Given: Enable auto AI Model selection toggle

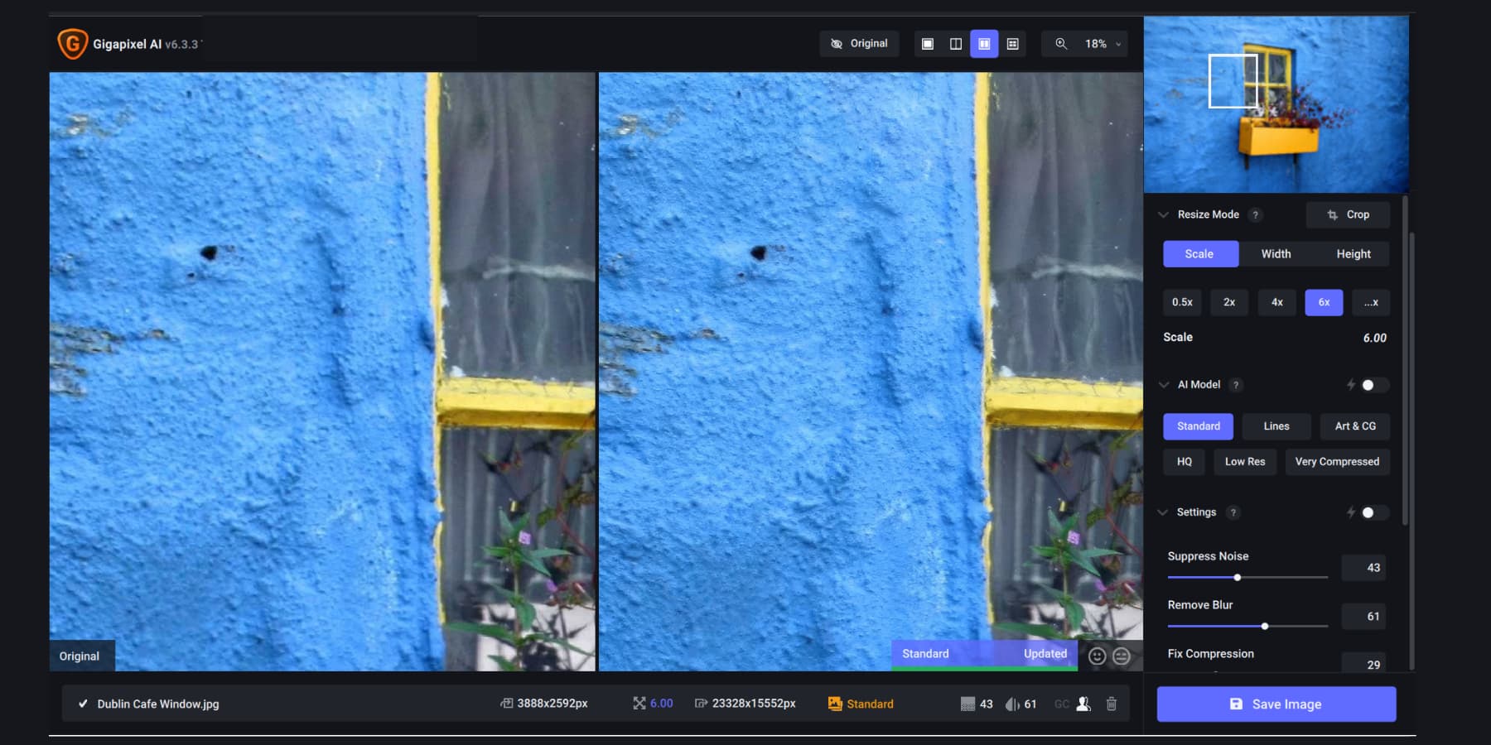Looking at the screenshot, I should coord(1373,384).
